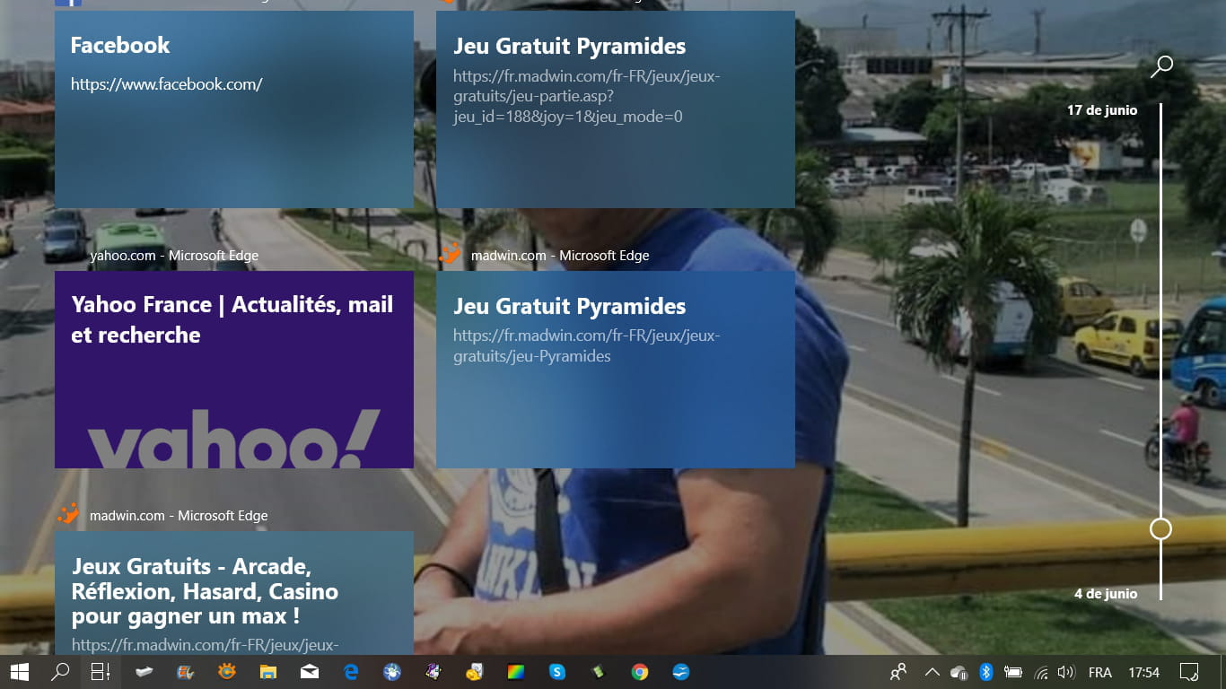The height and width of the screenshot is (689, 1226).
Task: Open the Action Center notification icon
Action: pyautogui.click(x=1189, y=672)
